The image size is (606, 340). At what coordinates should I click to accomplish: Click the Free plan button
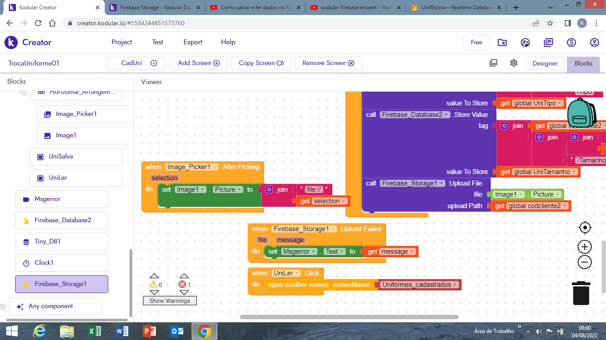pos(476,42)
